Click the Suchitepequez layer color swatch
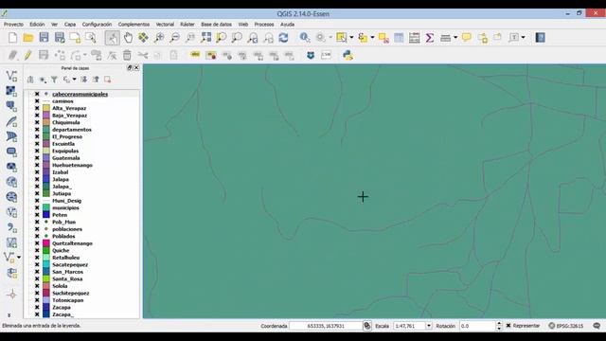606x341 pixels. 46,293
